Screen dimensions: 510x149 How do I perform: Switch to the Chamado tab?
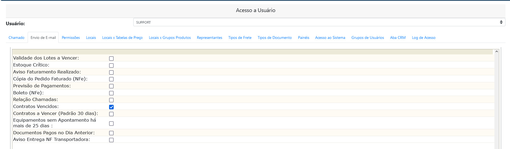(x=16, y=38)
